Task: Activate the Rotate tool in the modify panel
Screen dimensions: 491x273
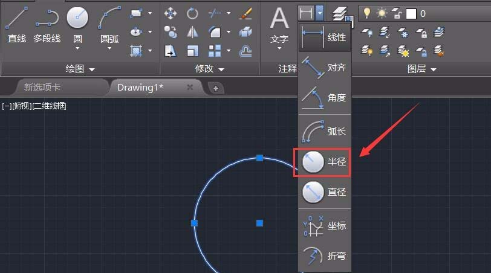Action: click(192, 13)
